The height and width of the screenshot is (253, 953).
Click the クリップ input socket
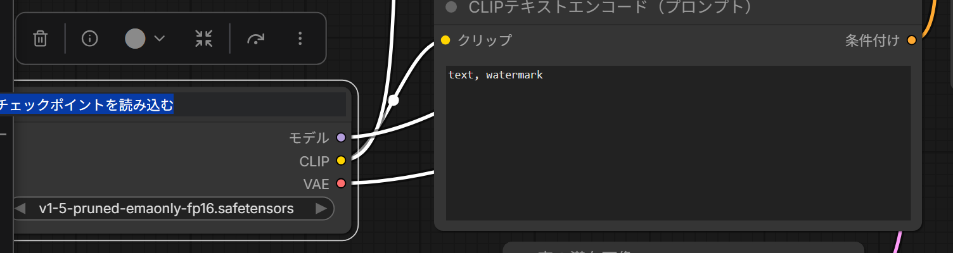(445, 40)
